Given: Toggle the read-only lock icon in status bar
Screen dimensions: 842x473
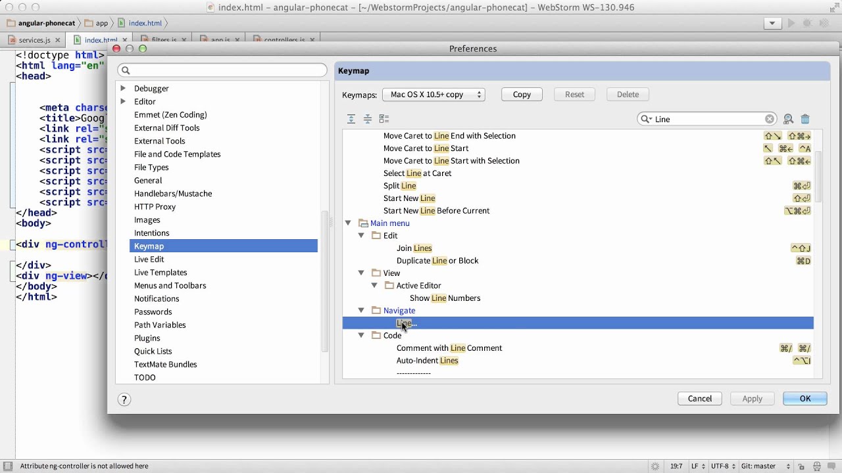Looking at the screenshot, I should pyautogui.click(x=803, y=466).
